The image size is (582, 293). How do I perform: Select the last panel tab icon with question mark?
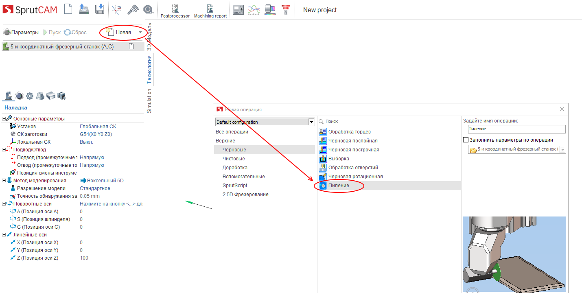pos(61,96)
